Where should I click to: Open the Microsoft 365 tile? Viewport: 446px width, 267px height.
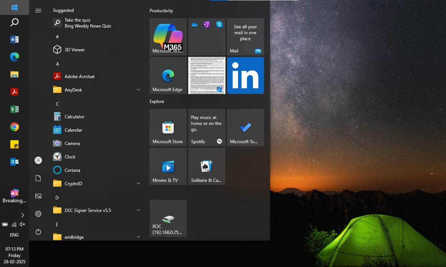[168, 37]
